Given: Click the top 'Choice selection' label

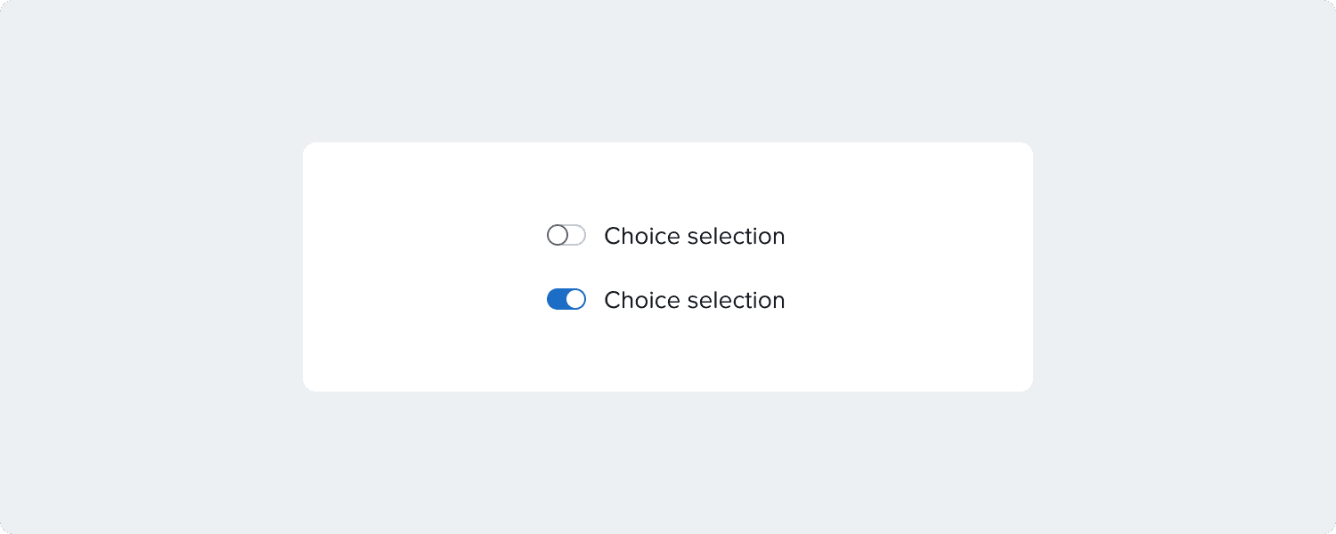Looking at the screenshot, I should [694, 236].
